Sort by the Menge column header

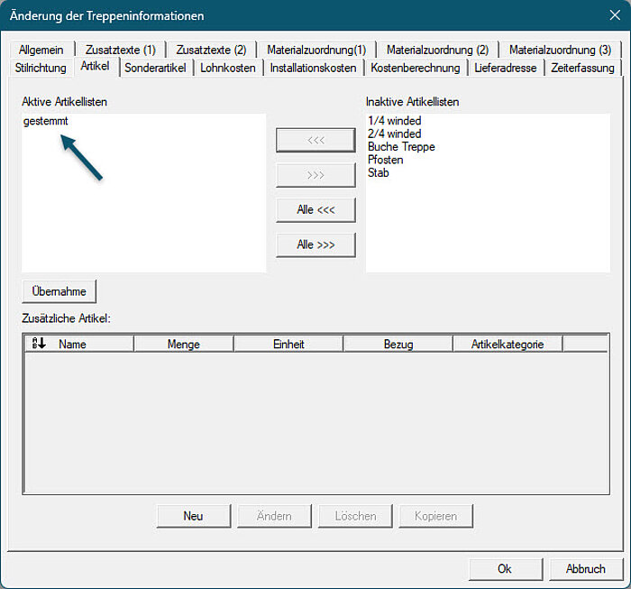coord(183,344)
